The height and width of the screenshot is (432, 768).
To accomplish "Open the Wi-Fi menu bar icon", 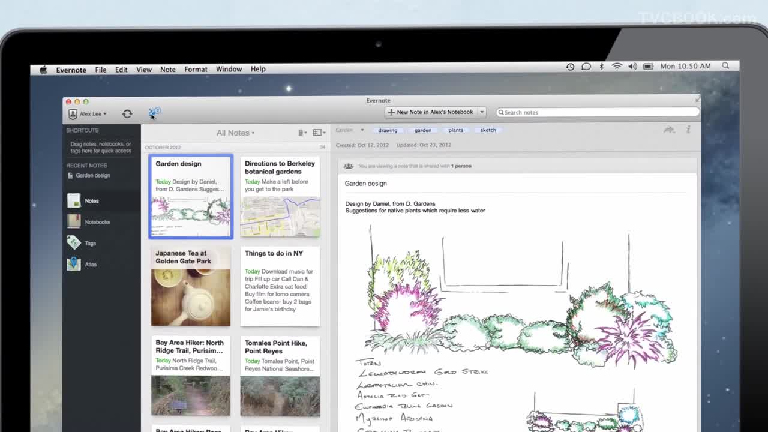I will pos(617,67).
